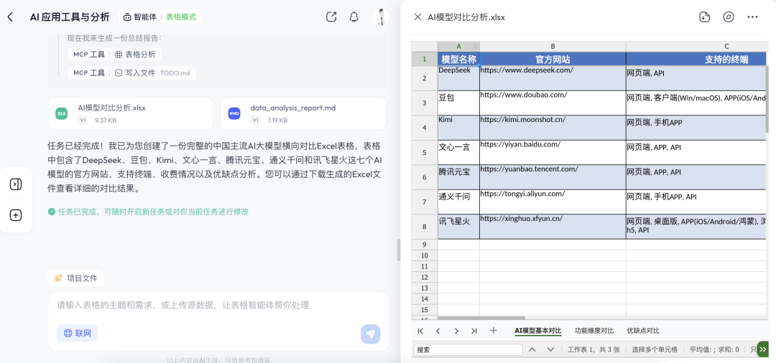Click the send message paper plane button

[371, 334]
